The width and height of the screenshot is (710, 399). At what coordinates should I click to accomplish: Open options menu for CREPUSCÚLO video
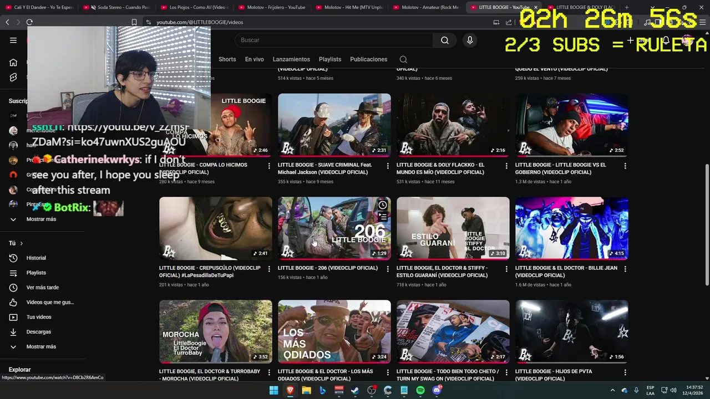[269, 269]
